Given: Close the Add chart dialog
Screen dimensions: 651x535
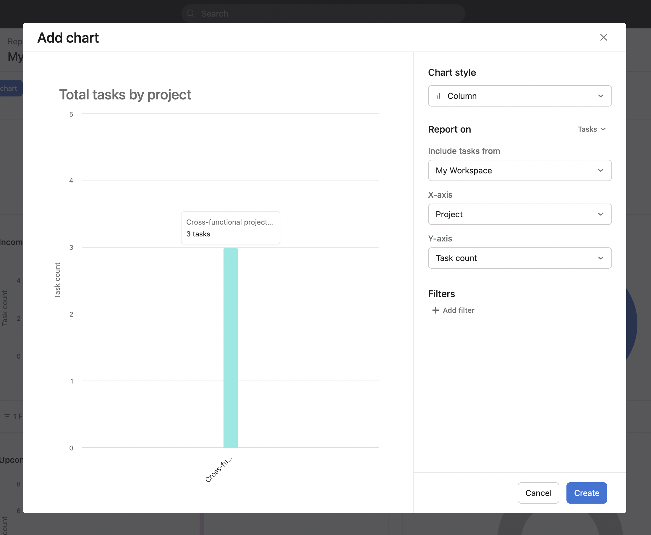Looking at the screenshot, I should click(x=603, y=37).
